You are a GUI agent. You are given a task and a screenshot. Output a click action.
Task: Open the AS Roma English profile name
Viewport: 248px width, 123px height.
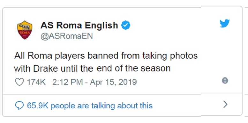(x=79, y=25)
